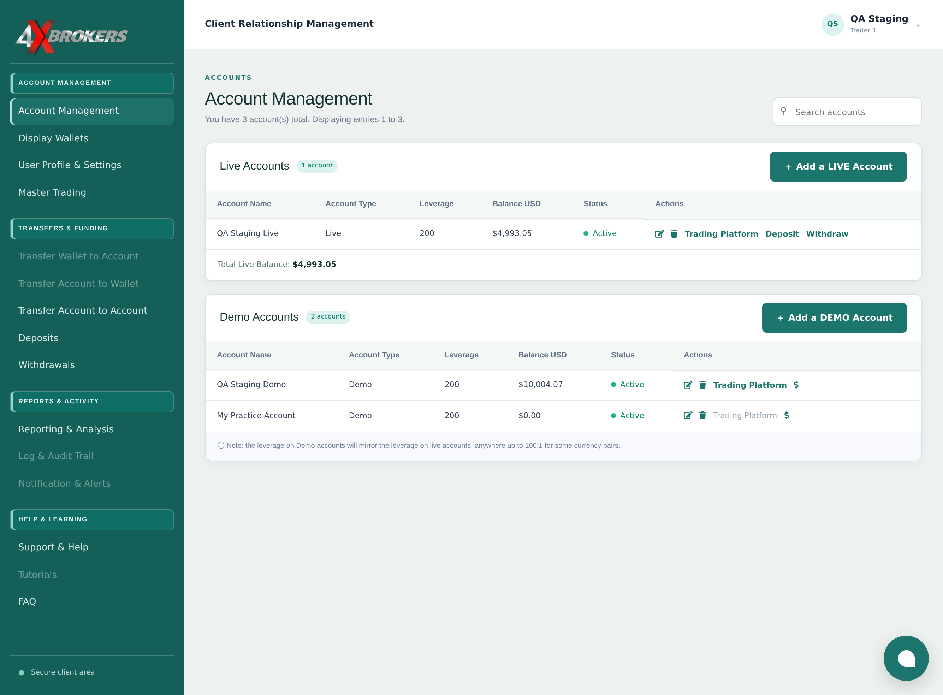Collapse the Transfers & Funding section header
The width and height of the screenshot is (943, 695).
pos(92,228)
